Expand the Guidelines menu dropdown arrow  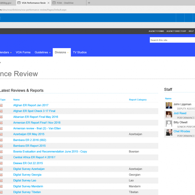coord(50,53)
